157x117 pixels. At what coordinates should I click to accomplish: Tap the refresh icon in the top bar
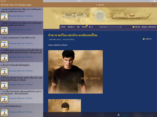pos(154,5)
